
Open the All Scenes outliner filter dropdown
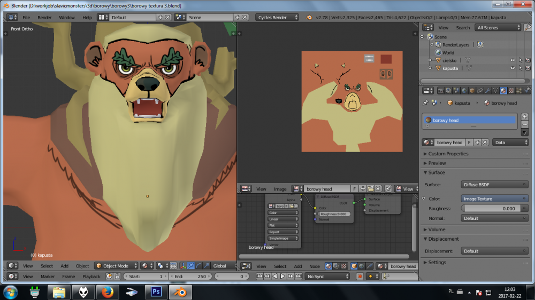(x=498, y=28)
